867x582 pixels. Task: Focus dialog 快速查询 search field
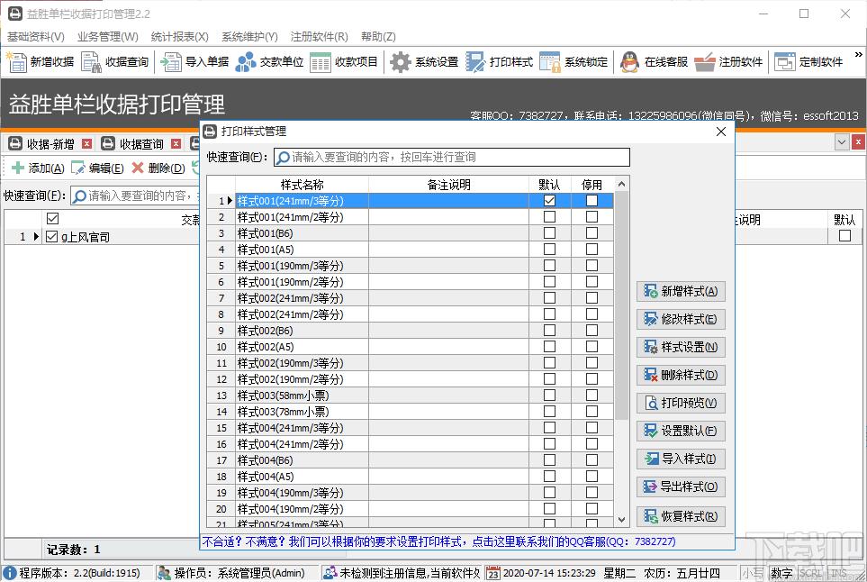pyautogui.click(x=452, y=157)
